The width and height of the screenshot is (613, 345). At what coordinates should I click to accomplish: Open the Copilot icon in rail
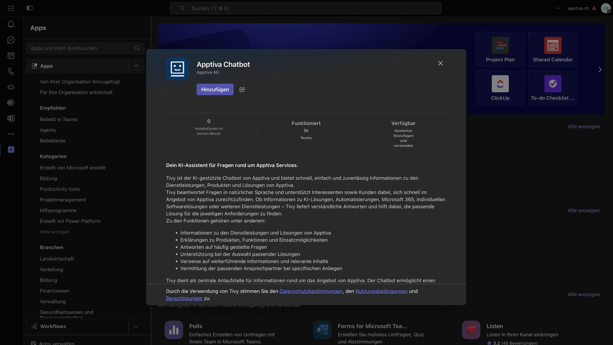[11, 103]
